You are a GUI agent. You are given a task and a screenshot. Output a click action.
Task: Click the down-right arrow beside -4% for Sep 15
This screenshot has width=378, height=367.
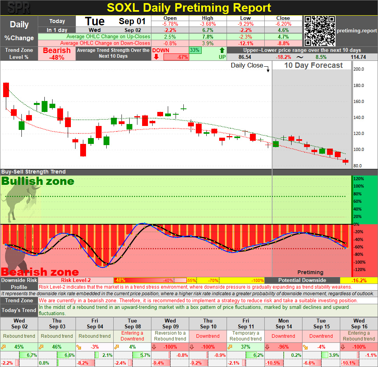point(305,347)
